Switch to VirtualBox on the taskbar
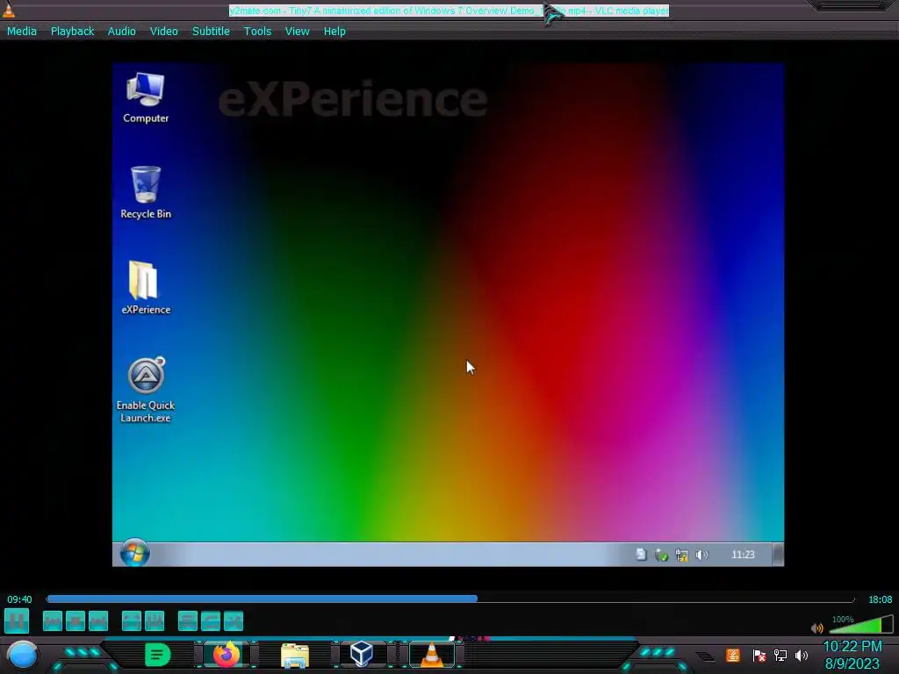Screen dimensions: 899x674 pyautogui.click(x=362, y=654)
